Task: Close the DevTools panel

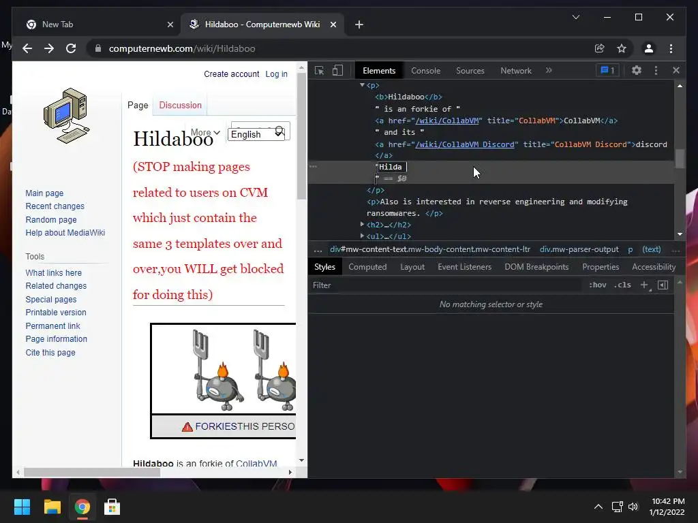Action: (x=676, y=70)
